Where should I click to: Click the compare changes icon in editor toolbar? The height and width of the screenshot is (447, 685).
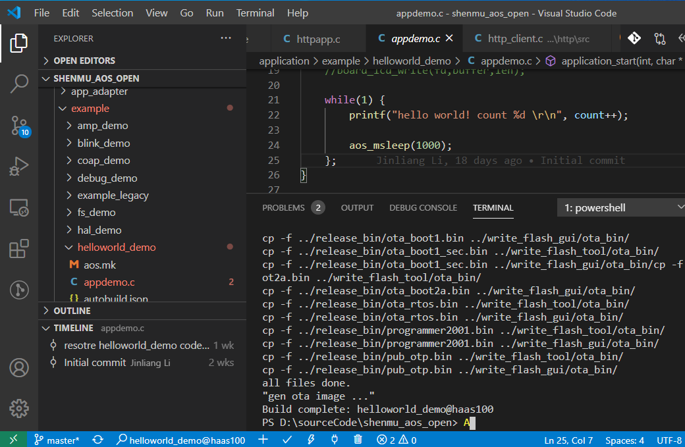click(660, 38)
